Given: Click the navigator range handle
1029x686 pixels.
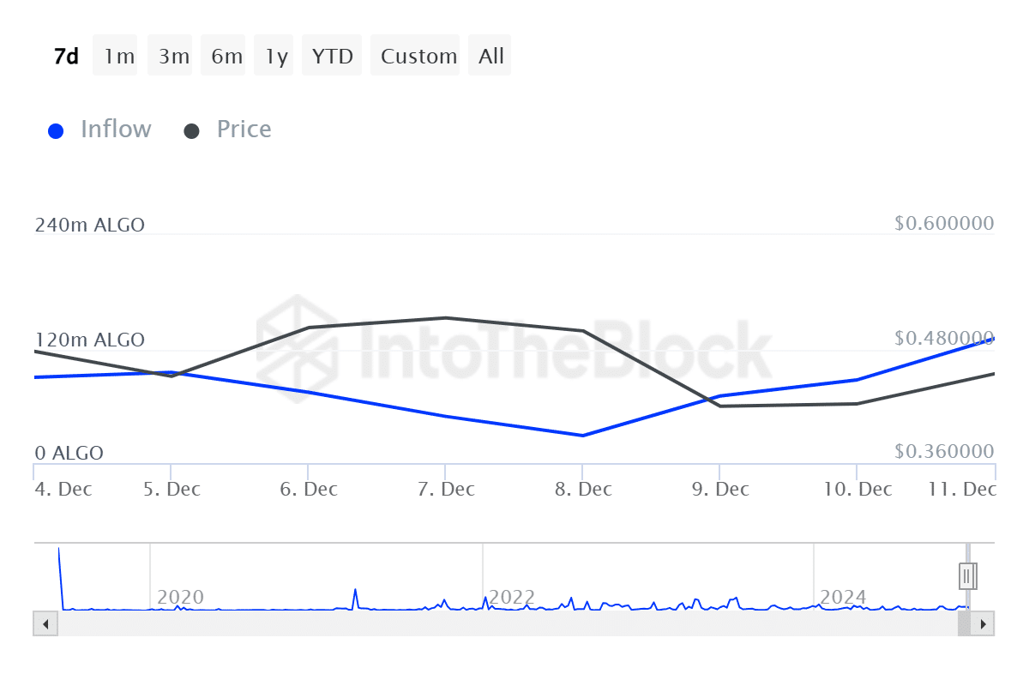Looking at the screenshot, I should point(967,575).
